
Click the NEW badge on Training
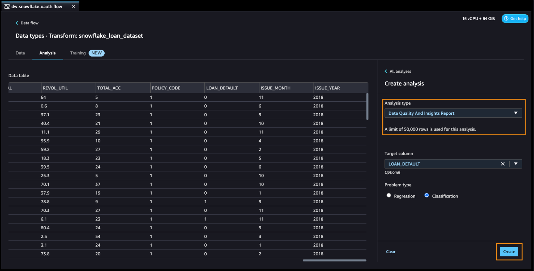pyautogui.click(x=96, y=53)
